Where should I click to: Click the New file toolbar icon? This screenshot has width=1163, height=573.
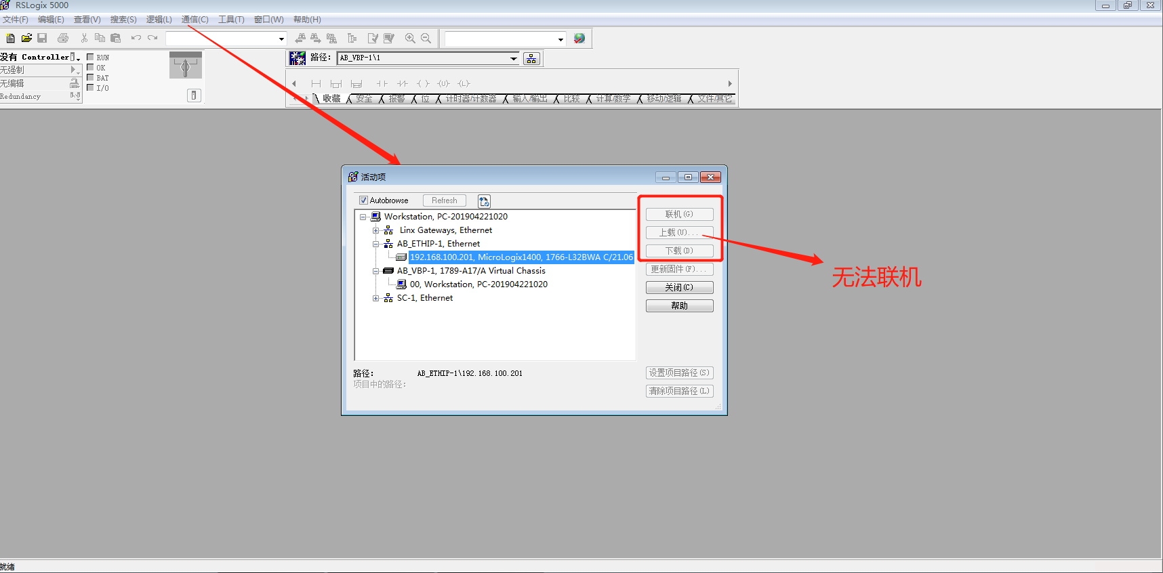tap(10, 39)
